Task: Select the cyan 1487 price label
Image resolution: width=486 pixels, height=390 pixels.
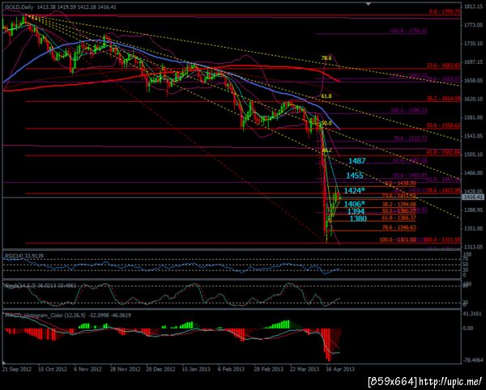Action: [x=357, y=161]
